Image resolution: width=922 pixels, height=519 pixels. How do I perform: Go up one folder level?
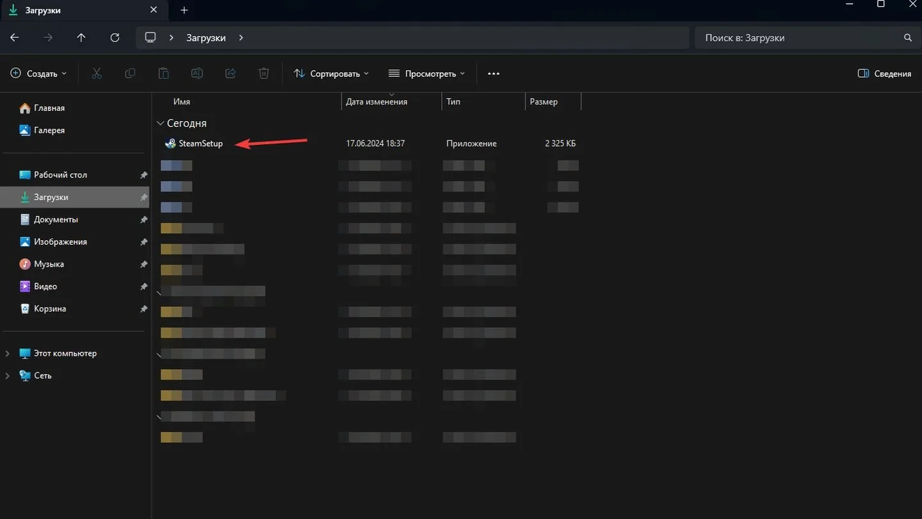[x=81, y=38]
